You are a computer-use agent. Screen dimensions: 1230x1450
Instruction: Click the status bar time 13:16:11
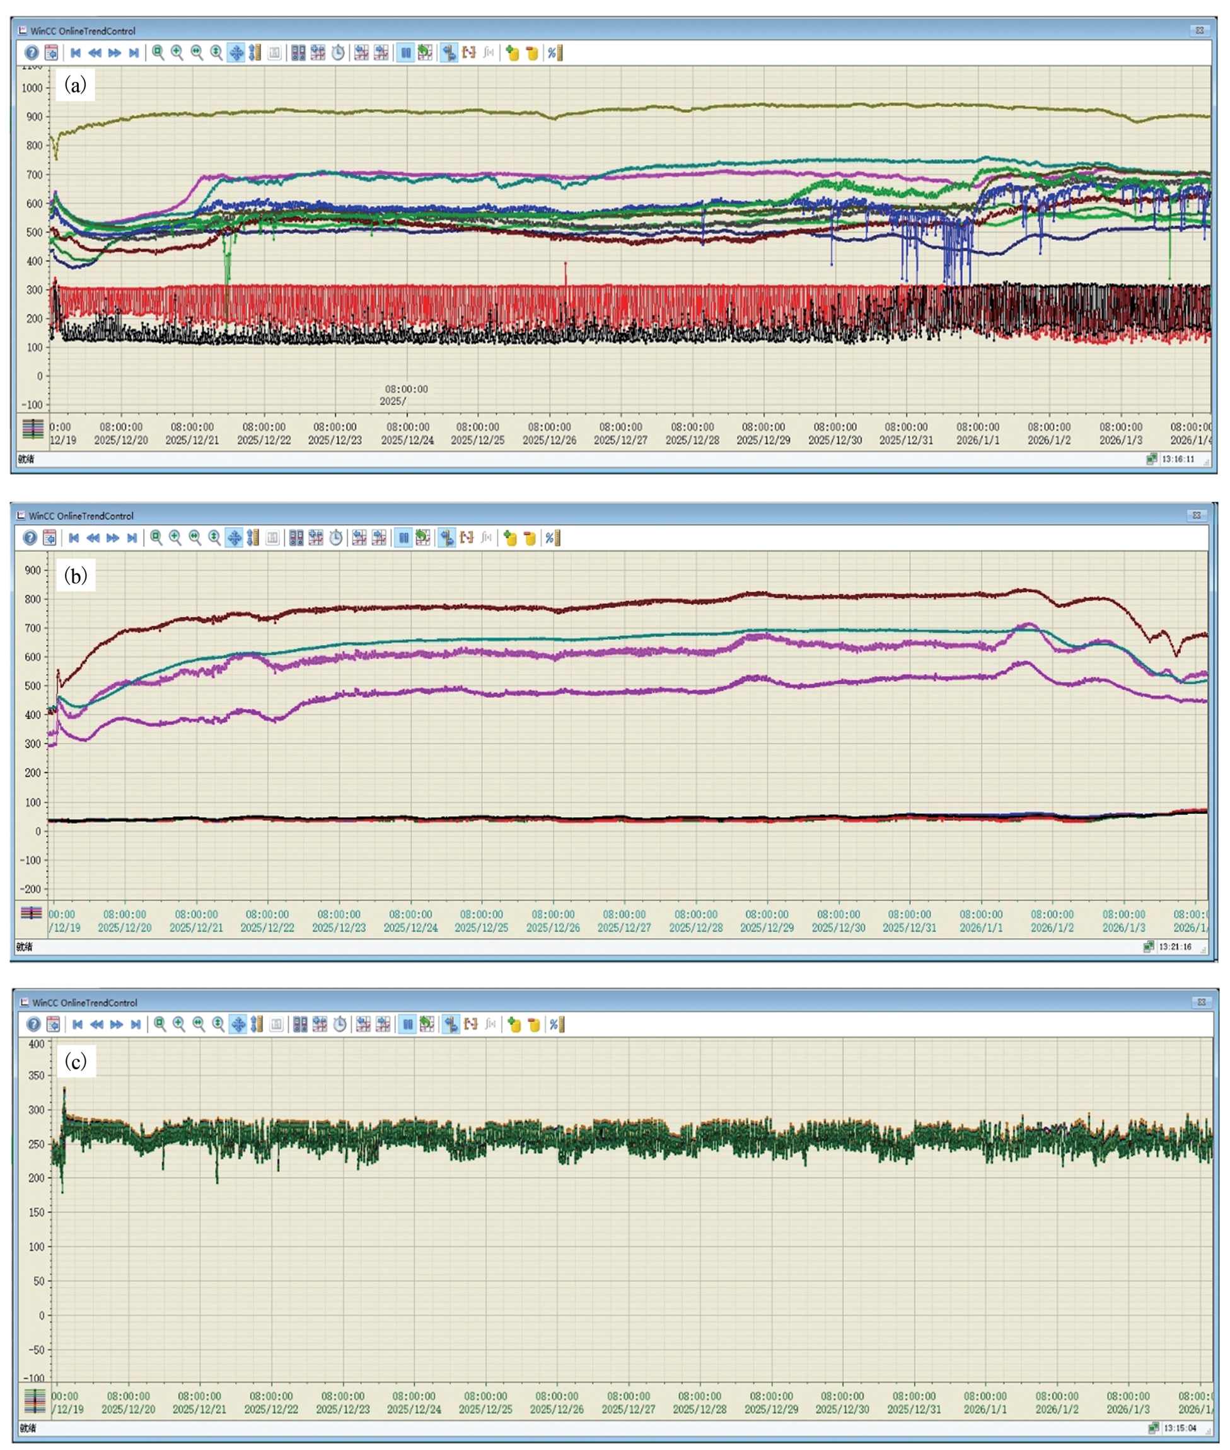coord(1178,460)
